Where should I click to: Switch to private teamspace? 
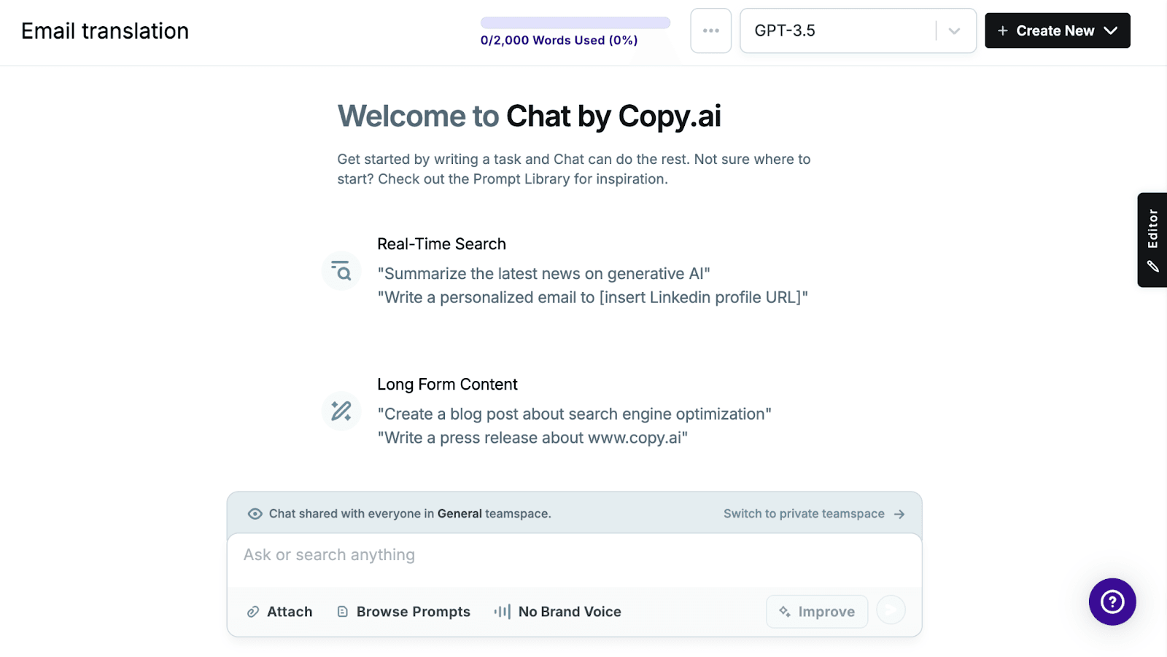[813, 514]
